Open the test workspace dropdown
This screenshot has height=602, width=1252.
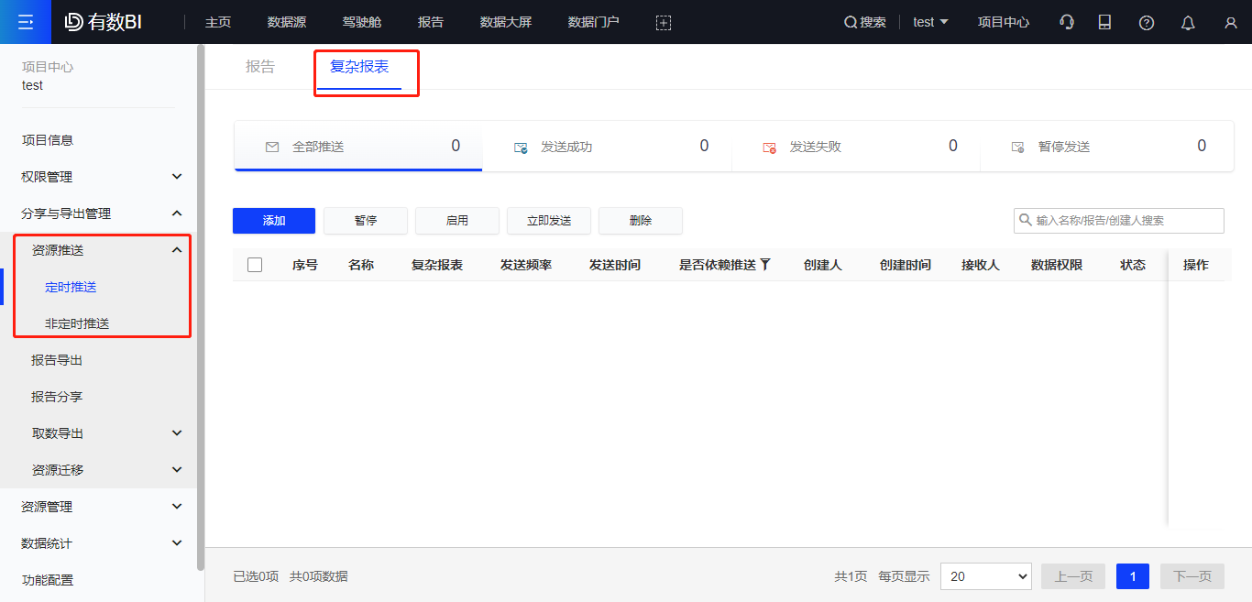click(930, 21)
